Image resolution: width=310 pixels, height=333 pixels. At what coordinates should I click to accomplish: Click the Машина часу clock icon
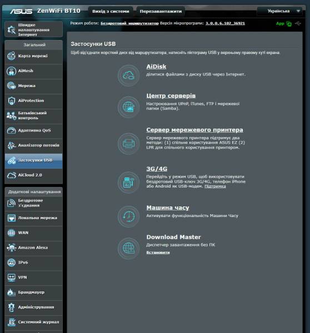pos(128,216)
